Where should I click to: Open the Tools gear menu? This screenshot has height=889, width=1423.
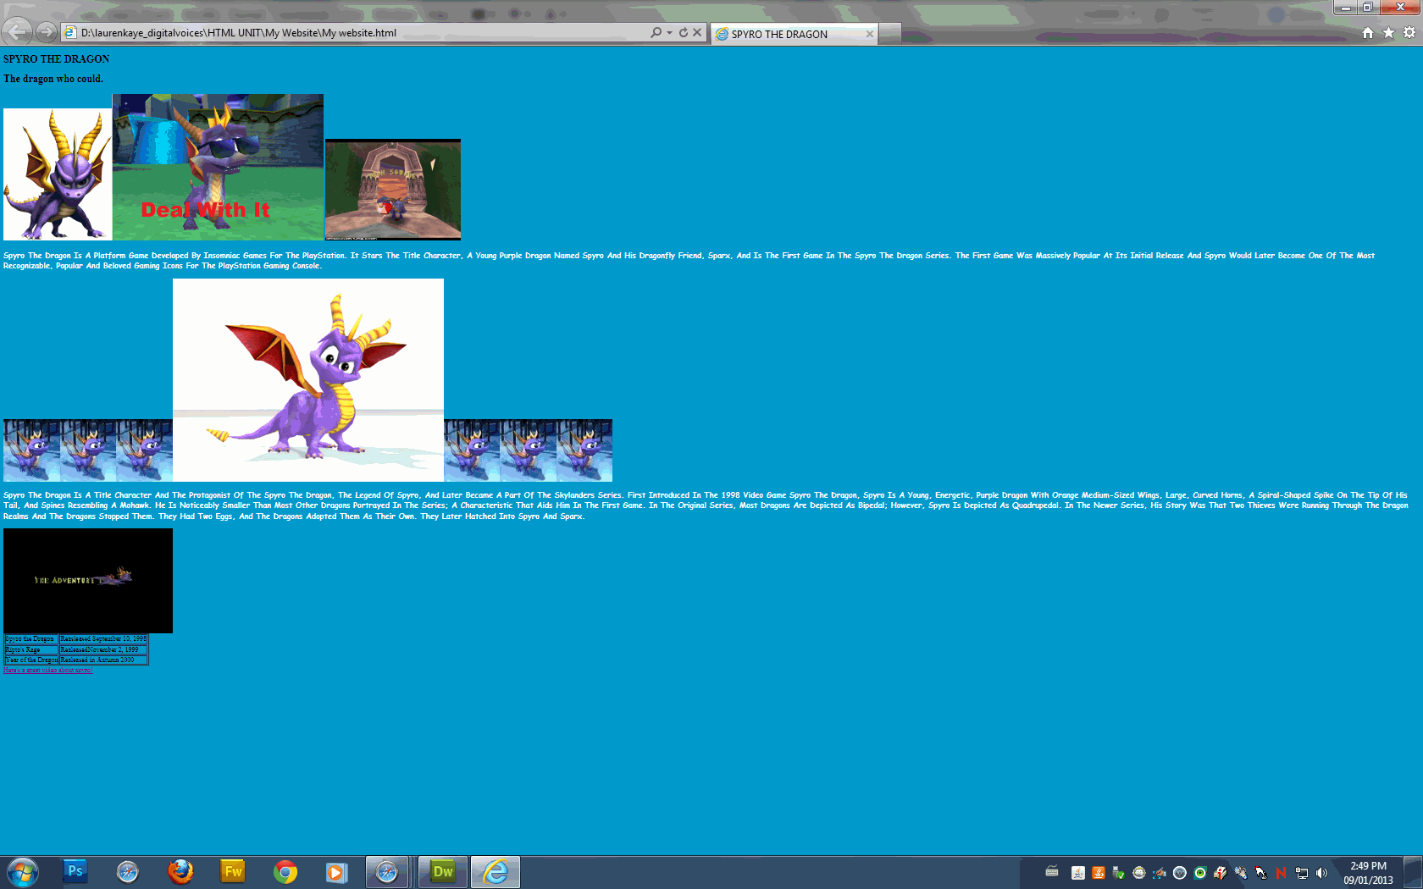pos(1409,33)
